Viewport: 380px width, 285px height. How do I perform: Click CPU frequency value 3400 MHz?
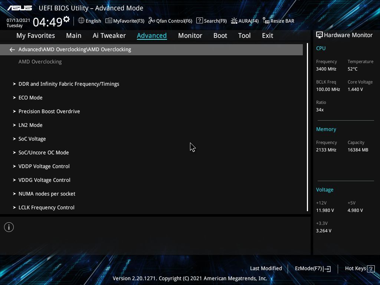coord(326,69)
